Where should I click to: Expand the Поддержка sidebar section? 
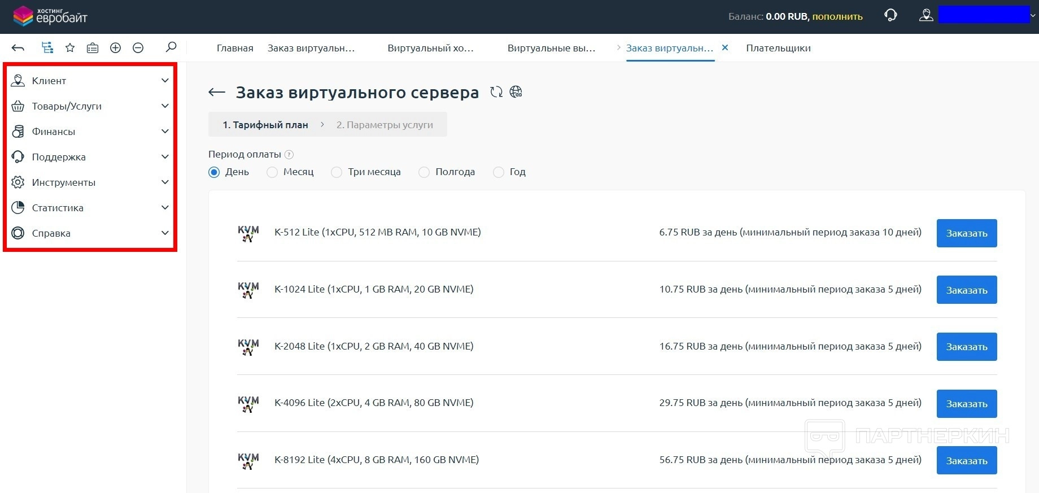(x=90, y=157)
